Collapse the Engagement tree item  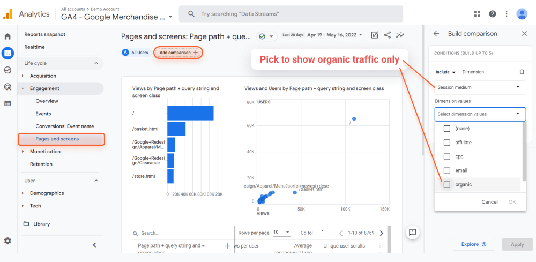[x=23, y=88]
